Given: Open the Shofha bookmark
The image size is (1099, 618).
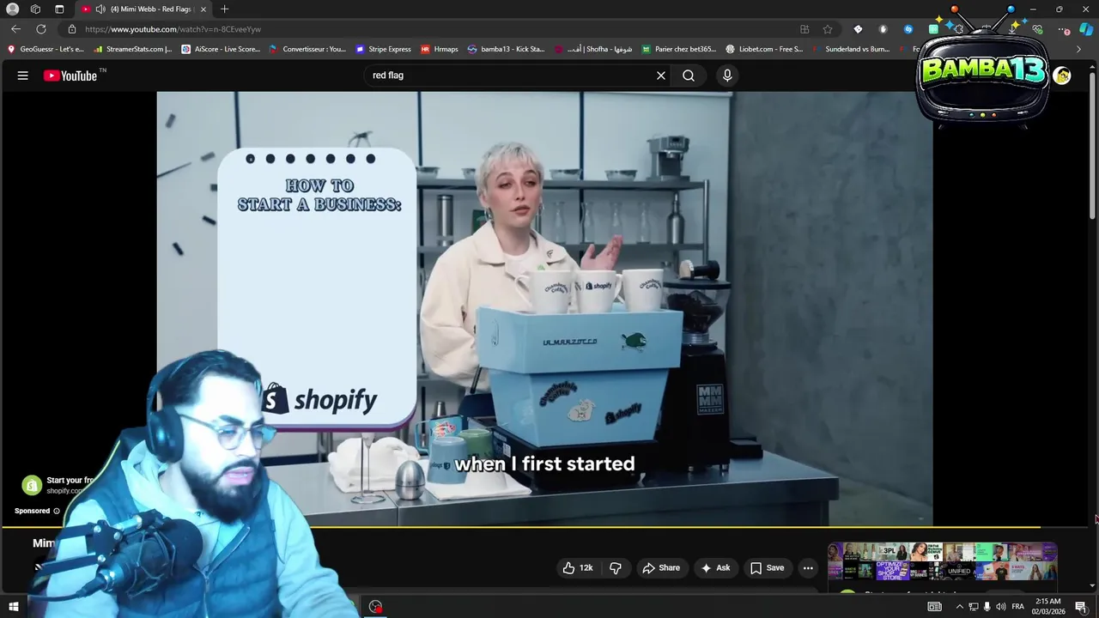Looking at the screenshot, I should [594, 49].
